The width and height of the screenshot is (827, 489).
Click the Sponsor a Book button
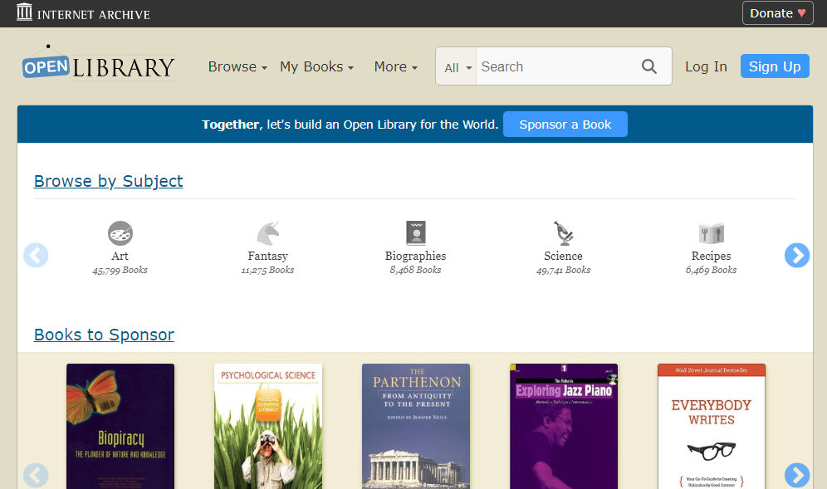pos(565,125)
